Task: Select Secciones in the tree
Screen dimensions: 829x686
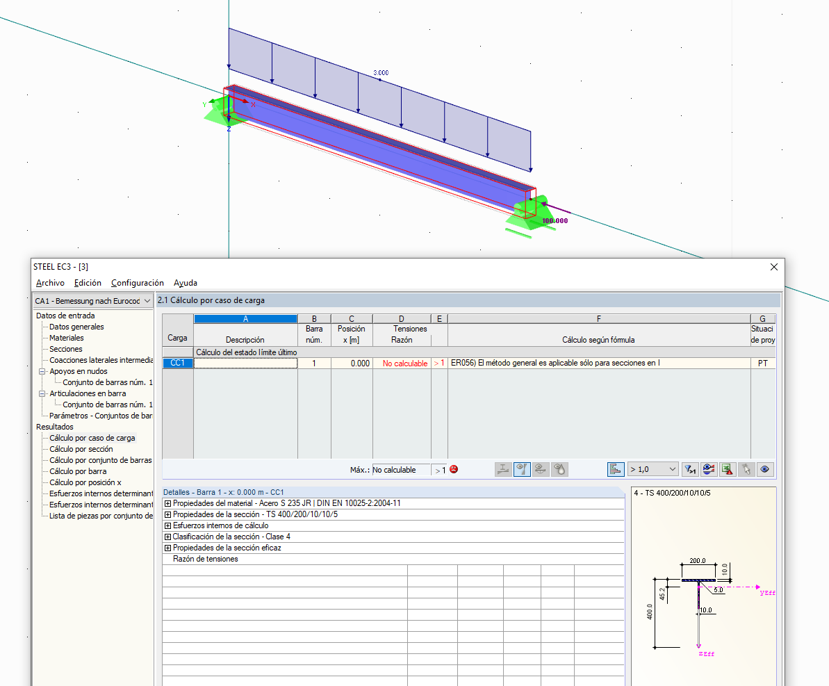Action: (66, 349)
